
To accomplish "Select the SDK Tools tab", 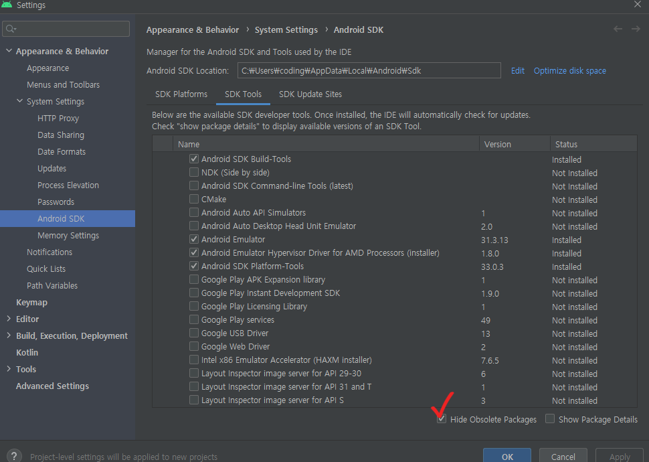I will (x=243, y=94).
